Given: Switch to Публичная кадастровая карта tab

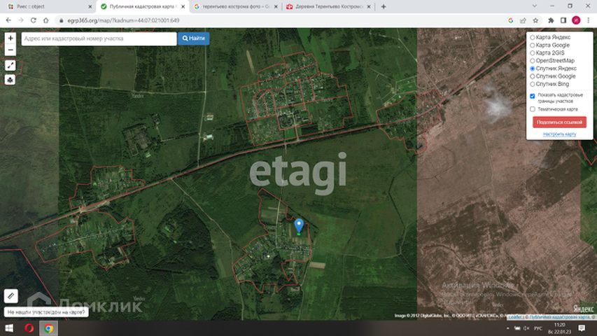Looking at the screenshot, I should tap(141, 6).
